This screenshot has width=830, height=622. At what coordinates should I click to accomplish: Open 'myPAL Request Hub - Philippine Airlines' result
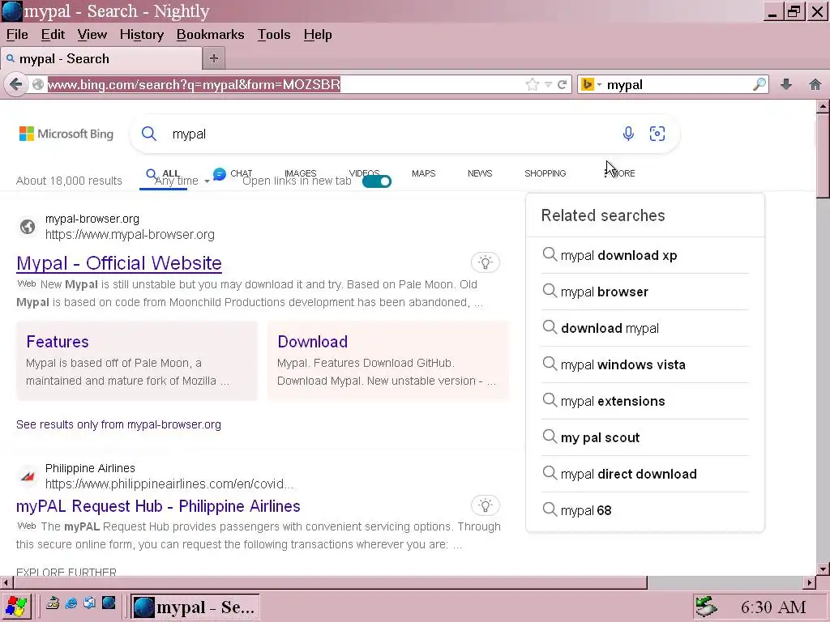coord(158,506)
